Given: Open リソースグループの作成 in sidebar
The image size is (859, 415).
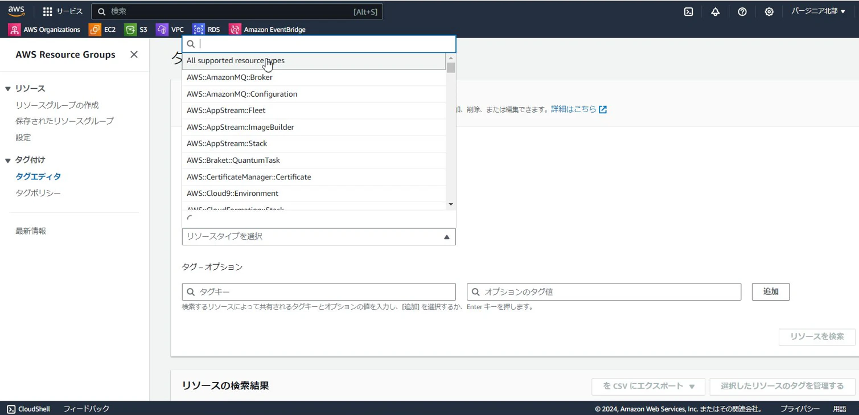Looking at the screenshot, I should (57, 105).
